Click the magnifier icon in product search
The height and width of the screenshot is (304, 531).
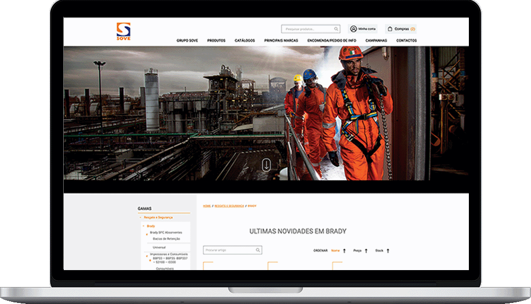(336, 29)
